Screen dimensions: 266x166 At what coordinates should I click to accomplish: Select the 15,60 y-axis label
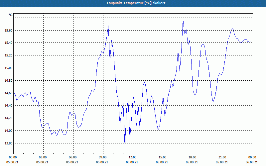9,30
